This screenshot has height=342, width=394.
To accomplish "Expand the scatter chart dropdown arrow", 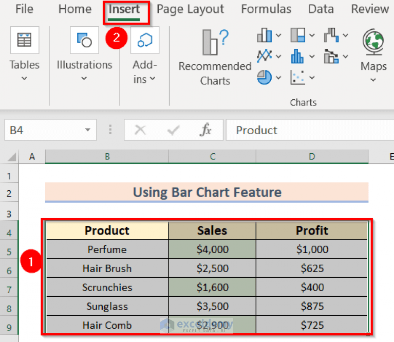I will pyautogui.click(x=312, y=78).
